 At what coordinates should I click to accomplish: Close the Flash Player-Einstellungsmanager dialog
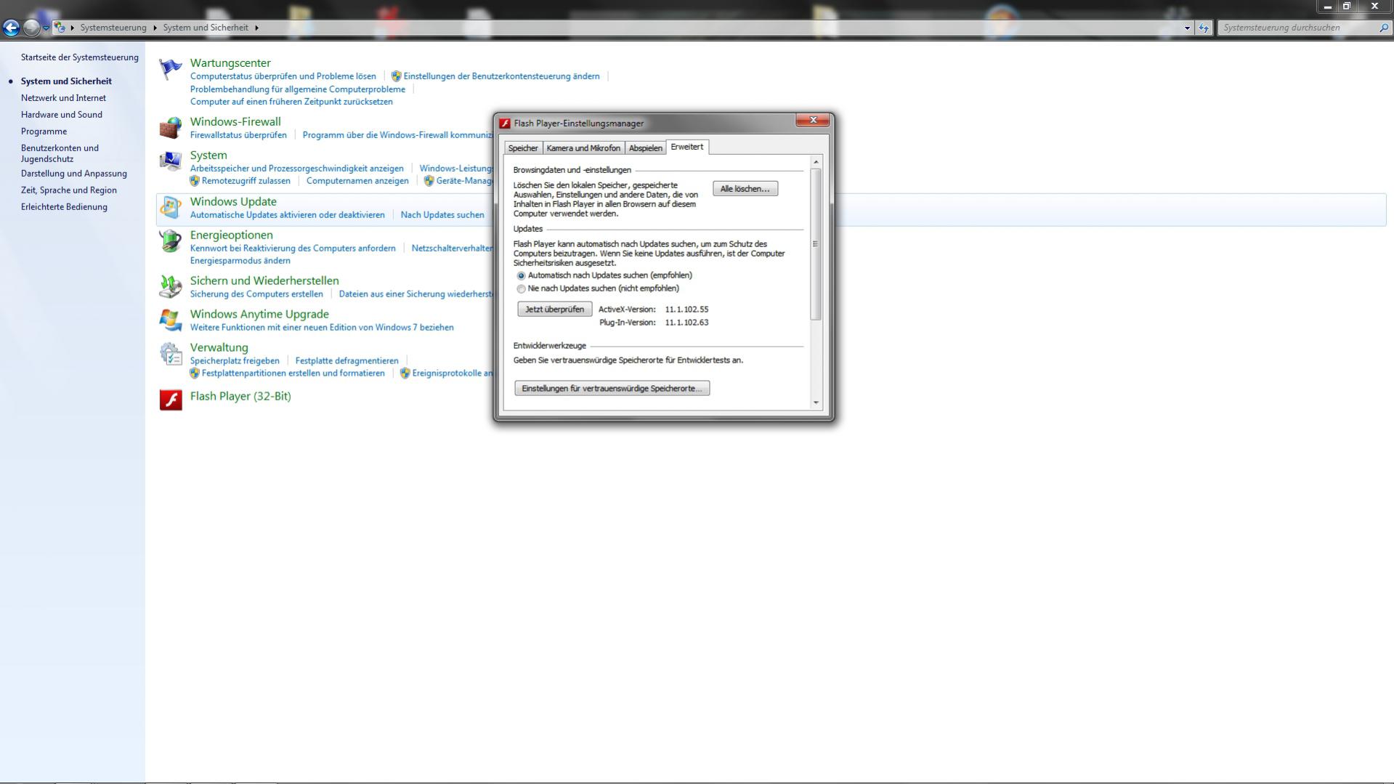(813, 121)
